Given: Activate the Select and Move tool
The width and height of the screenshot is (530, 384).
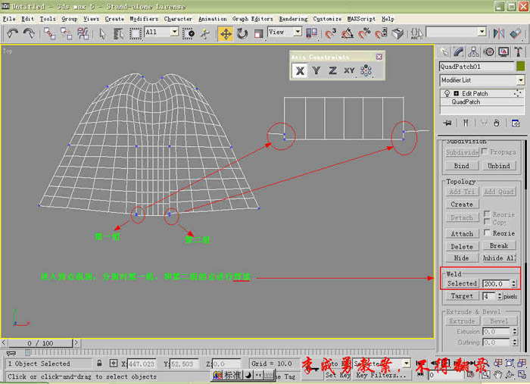Looking at the screenshot, I should [x=226, y=34].
